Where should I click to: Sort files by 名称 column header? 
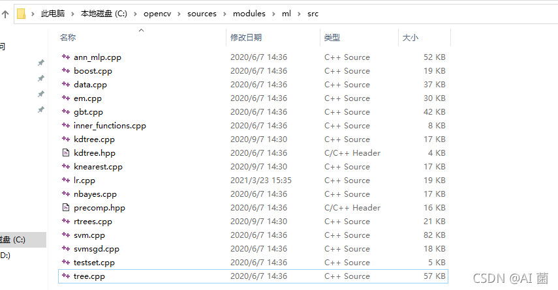(68, 37)
